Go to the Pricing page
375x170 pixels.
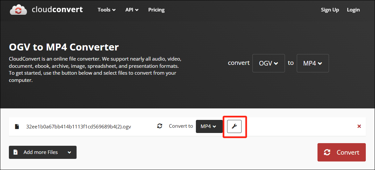click(156, 10)
